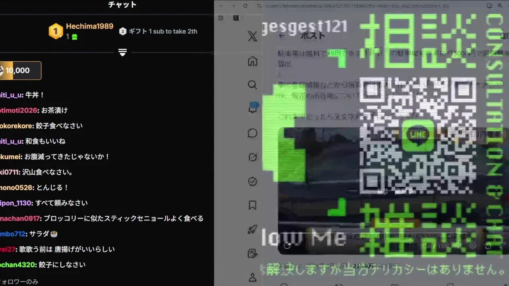
Task: Click rei27 username in chat
Action: pos(8,249)
